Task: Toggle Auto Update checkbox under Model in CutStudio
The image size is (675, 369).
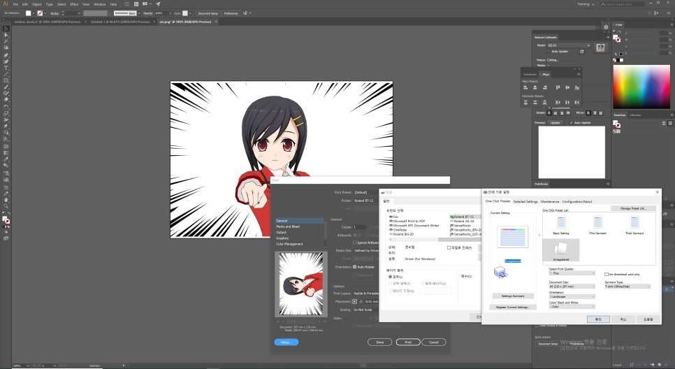Action: pos(549,51)
